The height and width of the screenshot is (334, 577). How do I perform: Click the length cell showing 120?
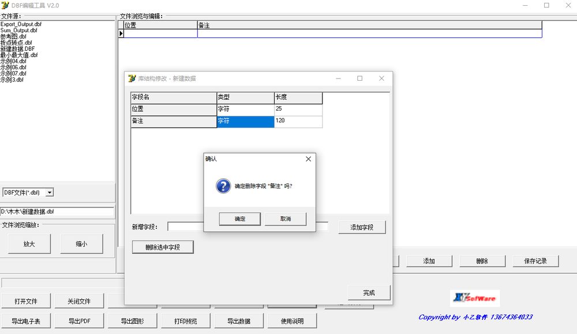click(298, 121)
